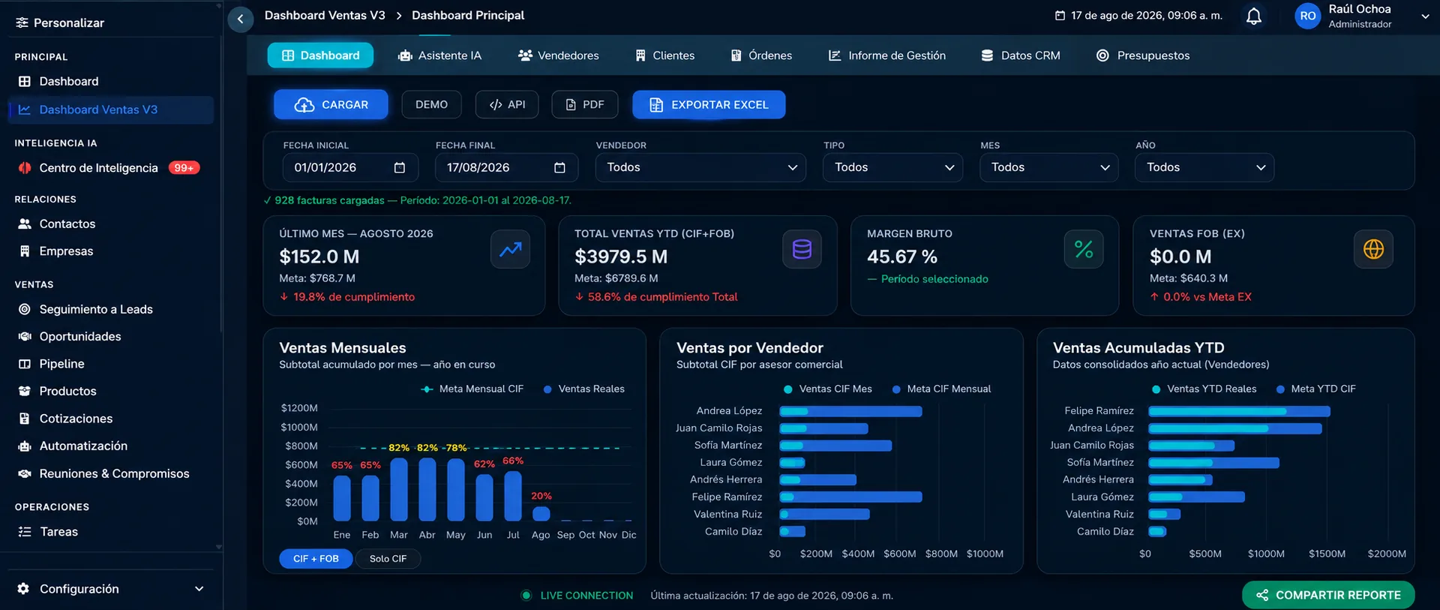Image resolution: width=1440 pixels, height=610 pixels.
Task: Open Automatización in sidebar
Action: pyautogui.click(x=109, y=446)
